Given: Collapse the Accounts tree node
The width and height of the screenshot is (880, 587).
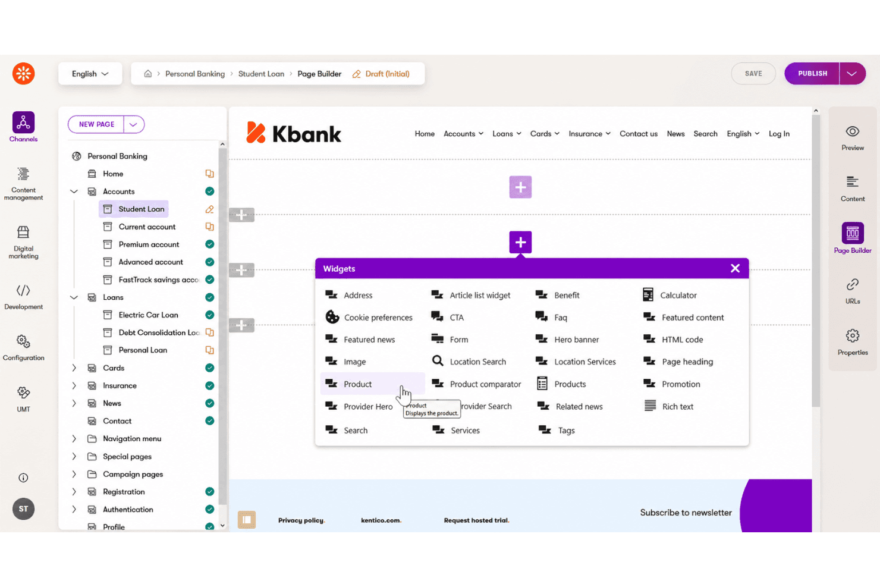Looking at the screenshot, I should point(74,192).
